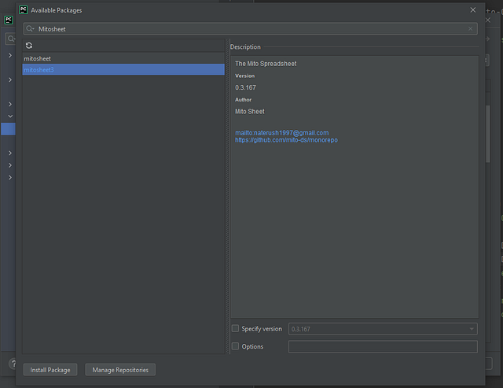The width and height of the screenshot is (503, 388).
Task: Expand the first settings tree node in background window
Action: point(10,55)
